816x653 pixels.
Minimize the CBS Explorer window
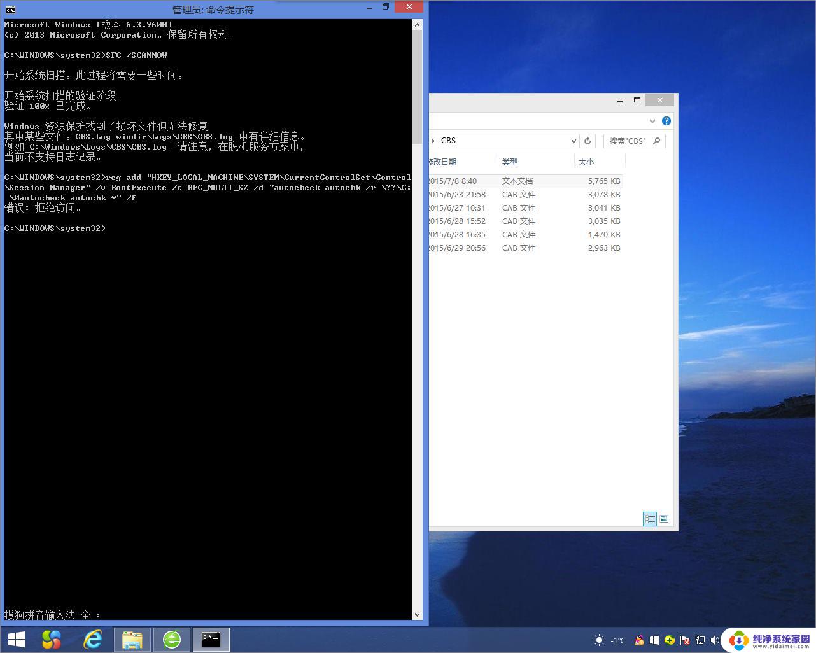pyautogui.click(x=620, y=101)
